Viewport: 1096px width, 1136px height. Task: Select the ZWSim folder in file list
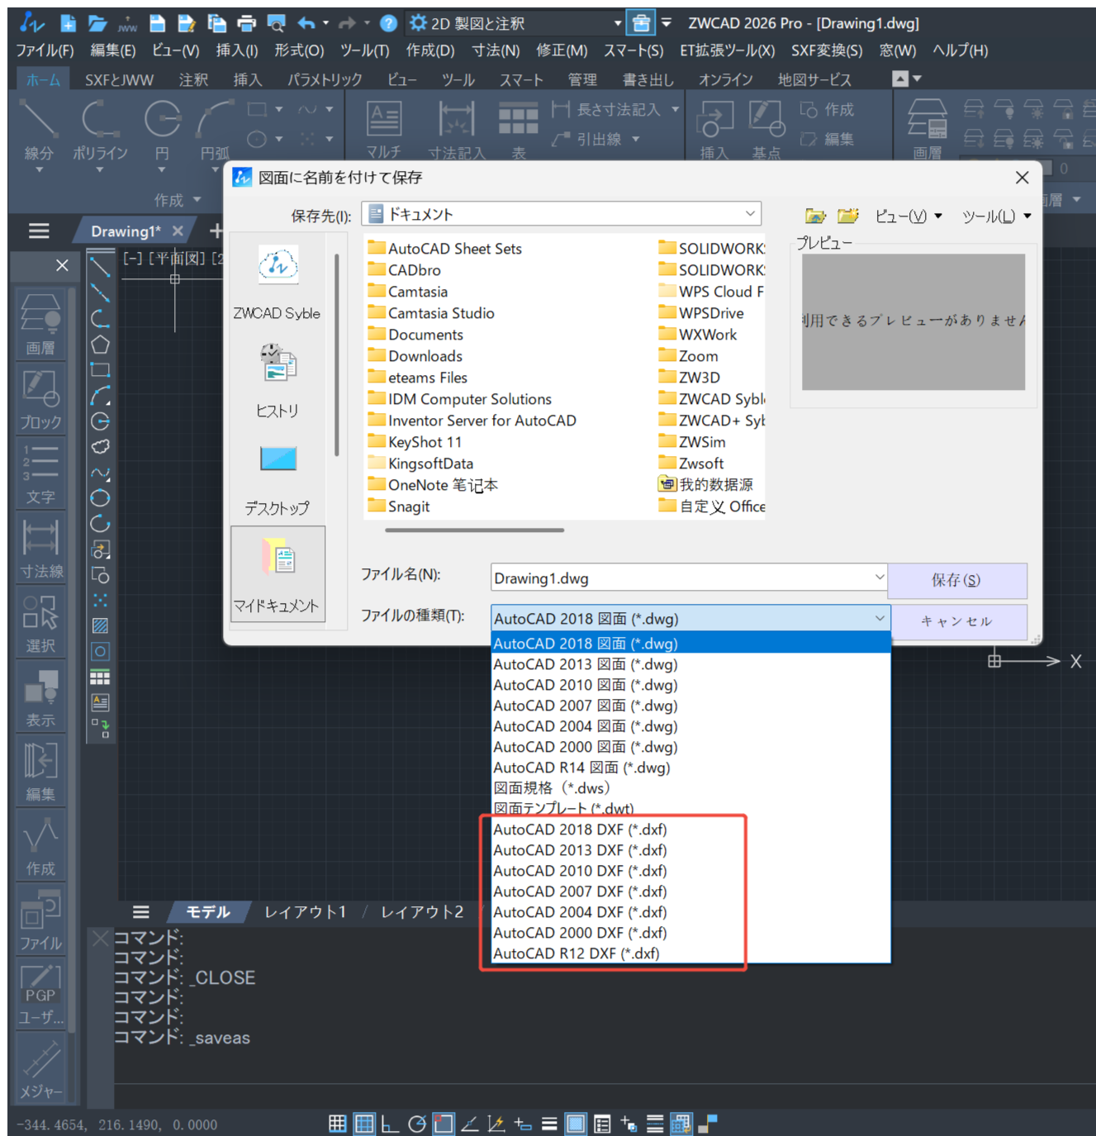coord(692,442)
